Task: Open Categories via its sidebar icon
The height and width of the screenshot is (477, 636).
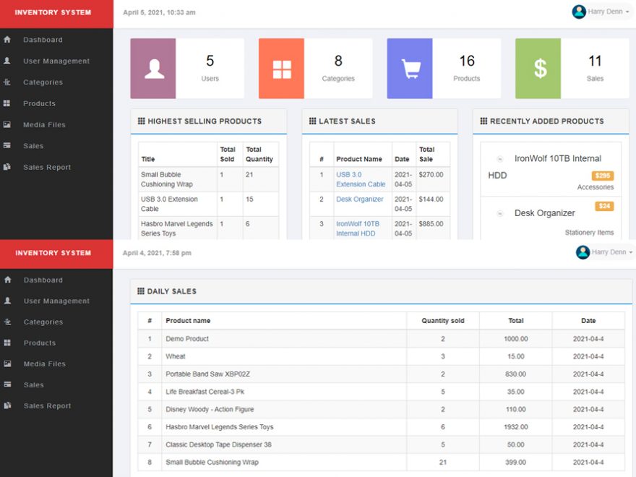Action: tap(9, 82)
